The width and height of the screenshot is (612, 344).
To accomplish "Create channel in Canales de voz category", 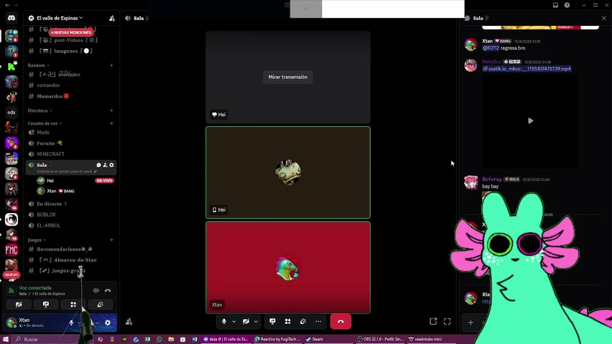I will 111,123.
